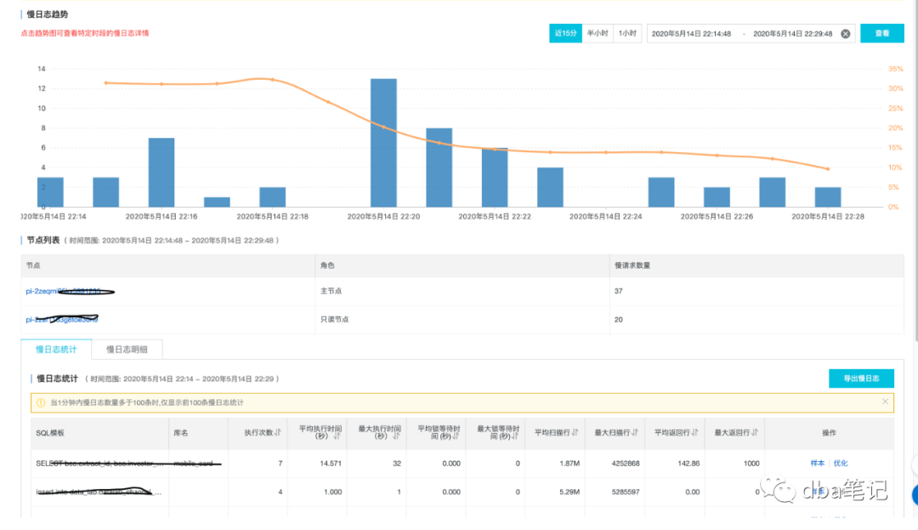Click the 导出慢日志 export button
Viewport: 918px width, 530px height.
pos(861,379)
